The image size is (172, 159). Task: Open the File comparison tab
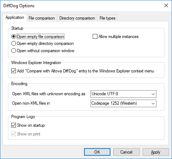(42, 18)
